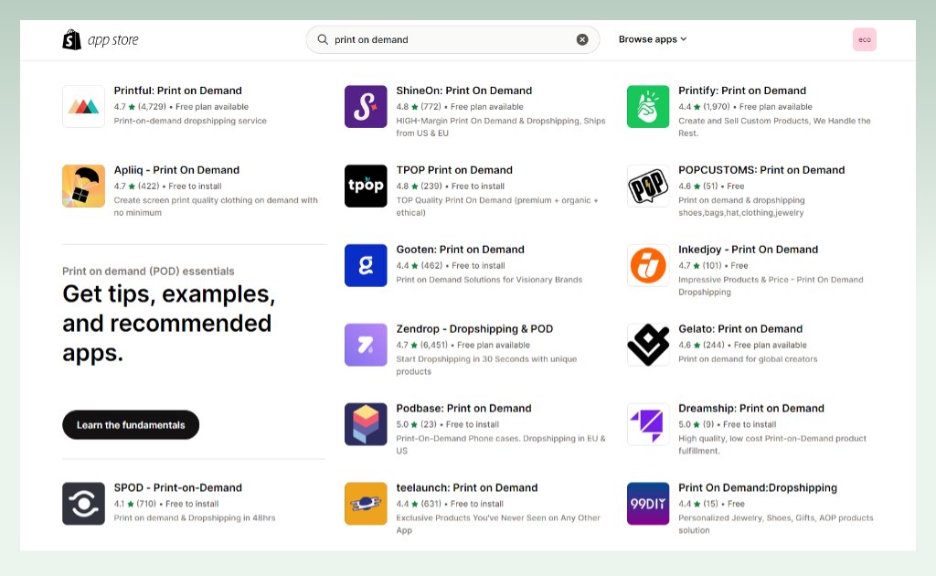This screenshot has width=936, height=576.
Task: Open 'Podbase: Print on Demand' title link
Action: coord(463,409)
